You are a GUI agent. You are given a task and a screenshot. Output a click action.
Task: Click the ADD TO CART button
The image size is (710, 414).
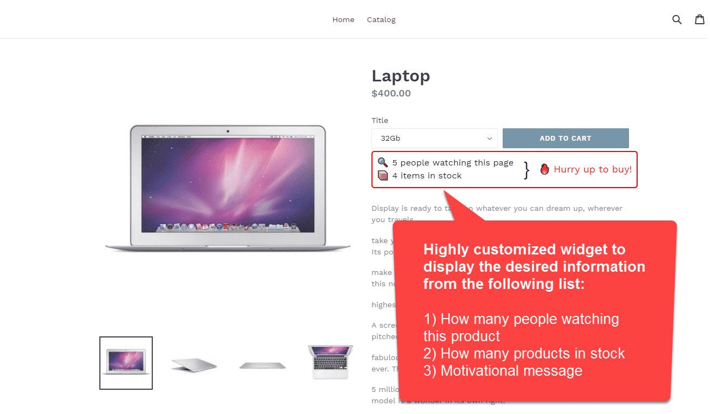[565, 138]
